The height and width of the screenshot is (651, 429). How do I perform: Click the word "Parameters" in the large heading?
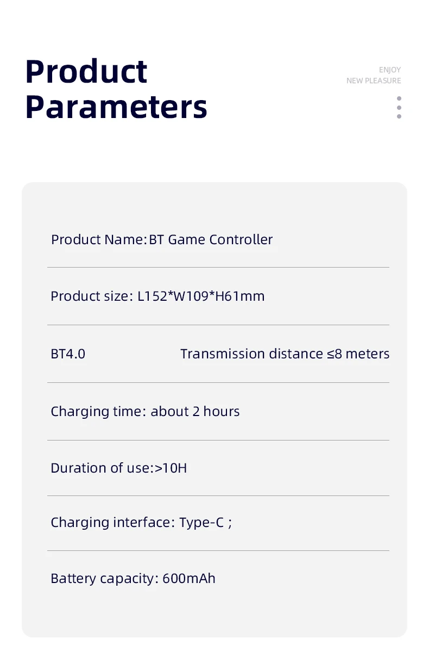116,107
